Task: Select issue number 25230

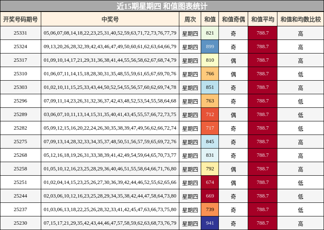Action: click(x=21, y=223)
